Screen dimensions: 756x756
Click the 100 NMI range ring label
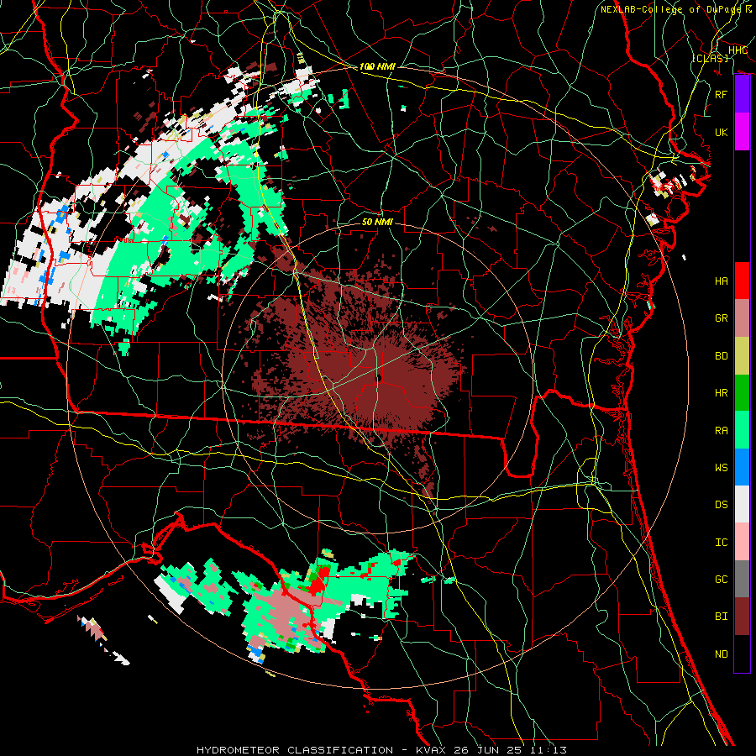(377, 66)
